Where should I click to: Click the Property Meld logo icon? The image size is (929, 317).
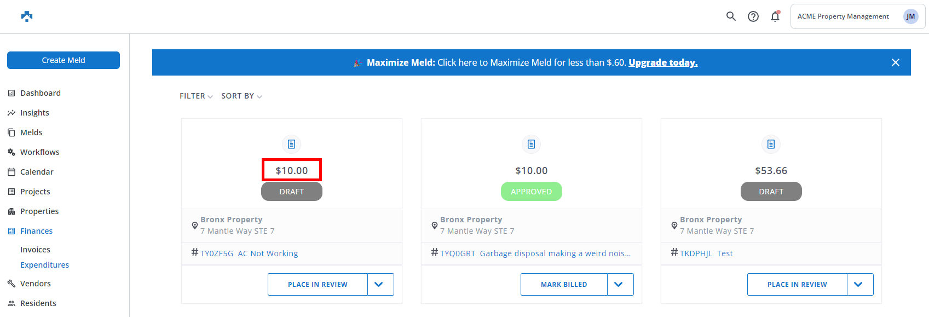[27, 16]
